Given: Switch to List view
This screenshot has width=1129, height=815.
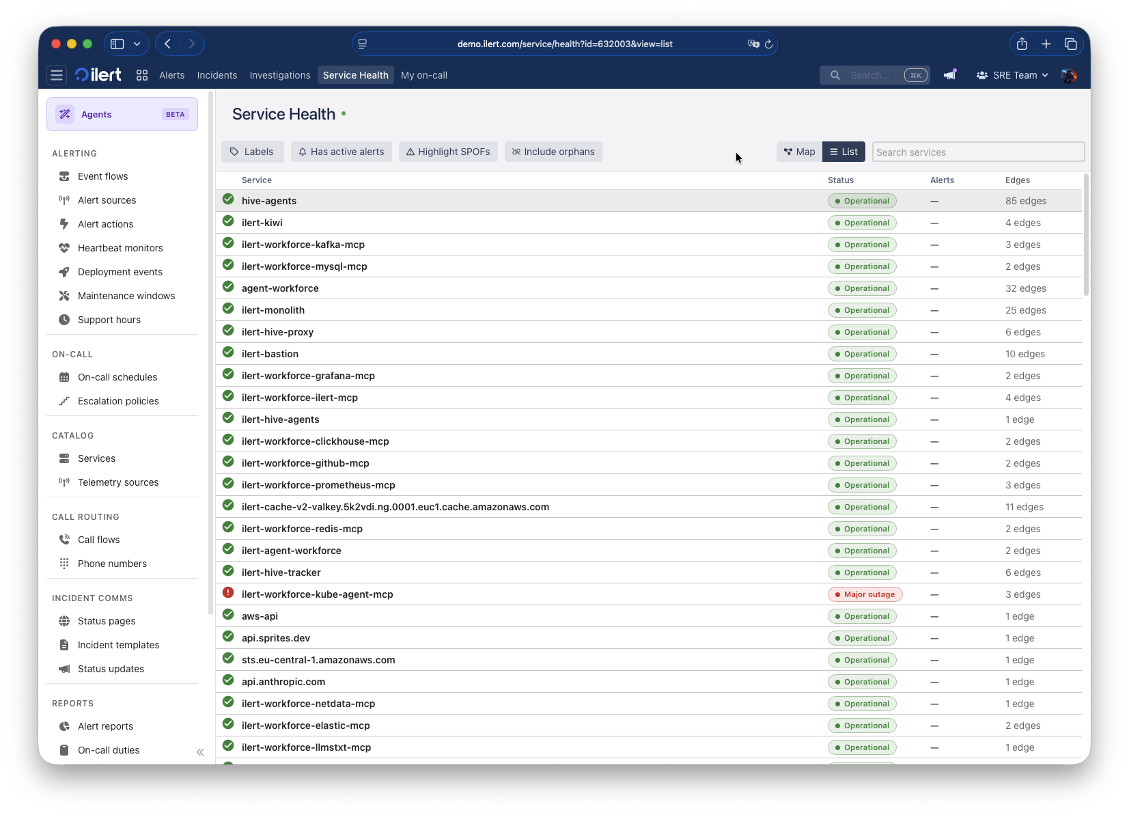Looking at the screenshot, I should 844,152.
